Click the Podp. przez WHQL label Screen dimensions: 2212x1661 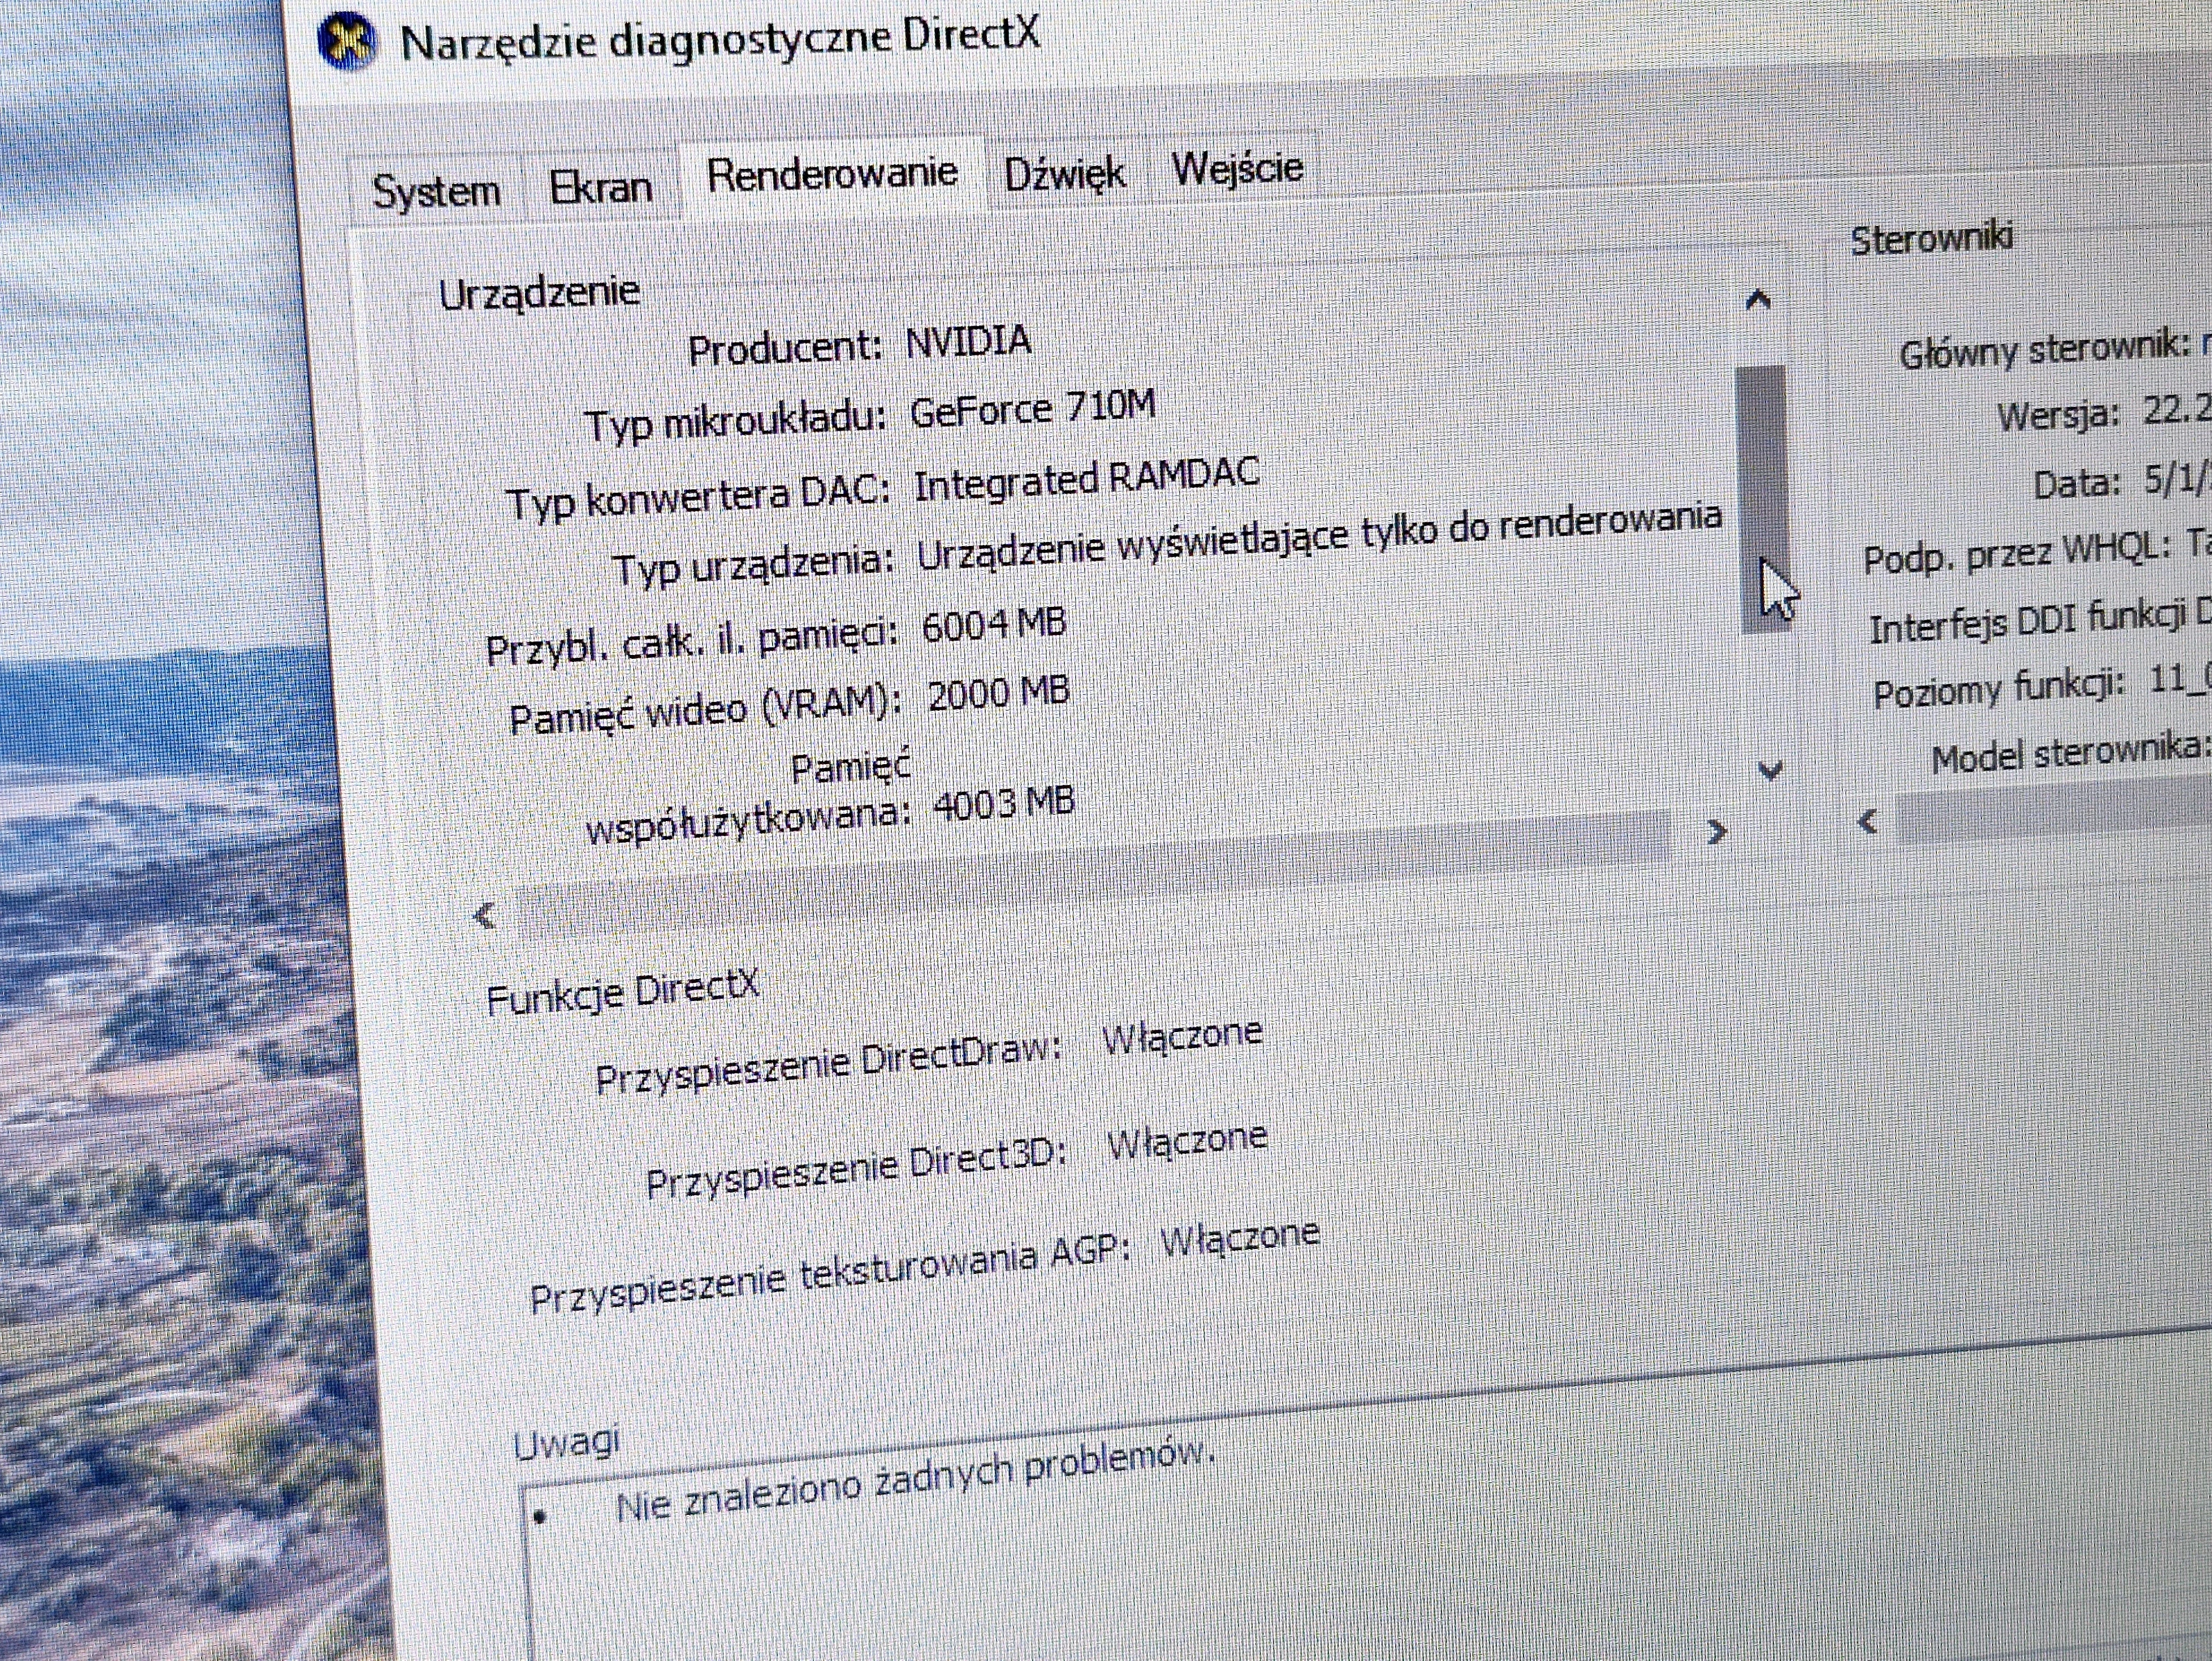2018,553
